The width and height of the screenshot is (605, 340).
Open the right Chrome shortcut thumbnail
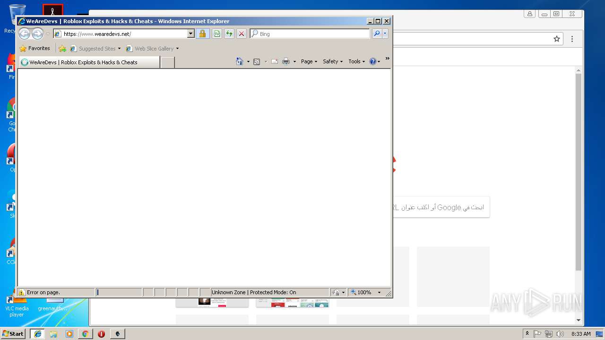click(x=293, y=302)
